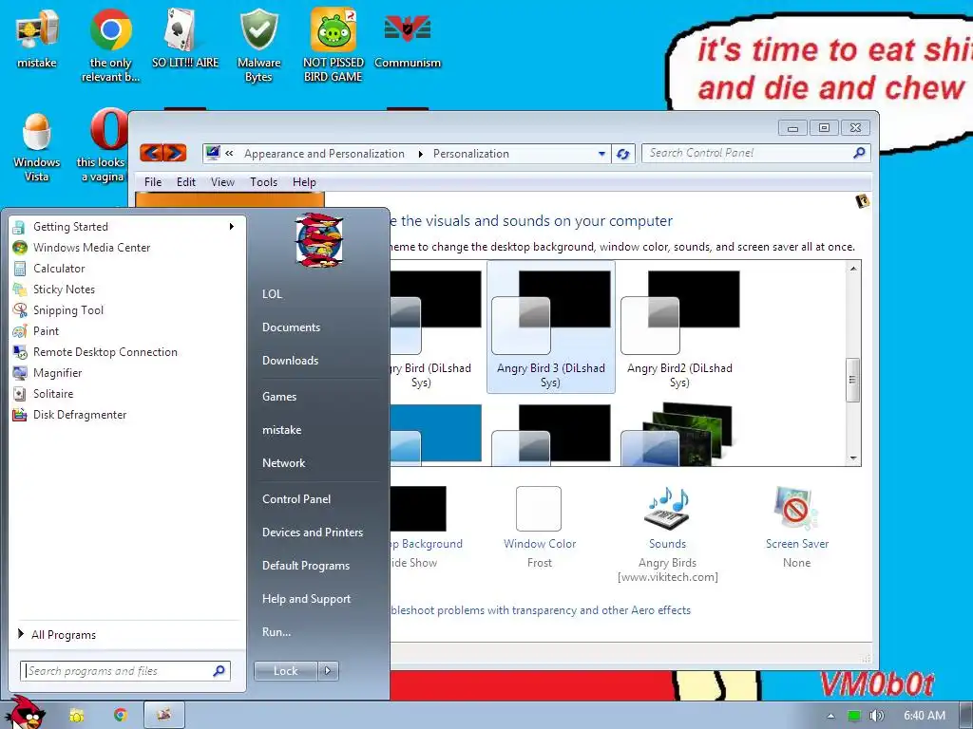This screenshot has height=729, width=973.
Task: Open Control Panel from Start menu
Action: (x=296, y=499)
